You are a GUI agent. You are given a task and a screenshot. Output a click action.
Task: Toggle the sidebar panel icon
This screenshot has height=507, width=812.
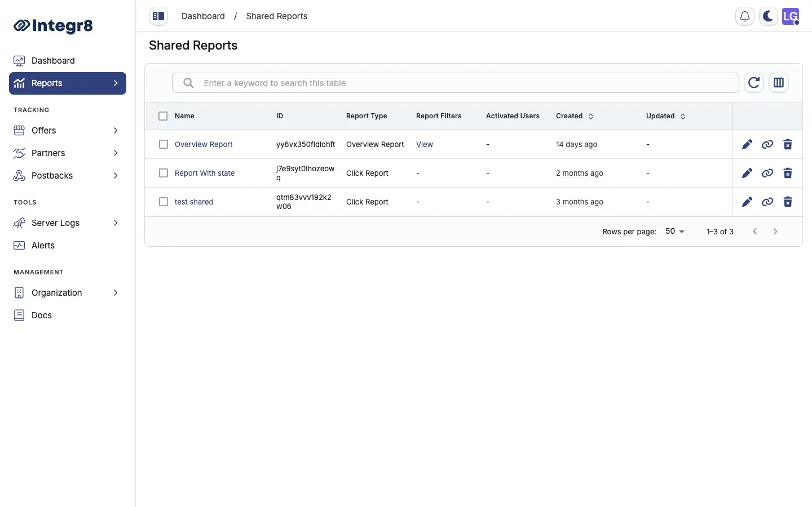[158, 16]
